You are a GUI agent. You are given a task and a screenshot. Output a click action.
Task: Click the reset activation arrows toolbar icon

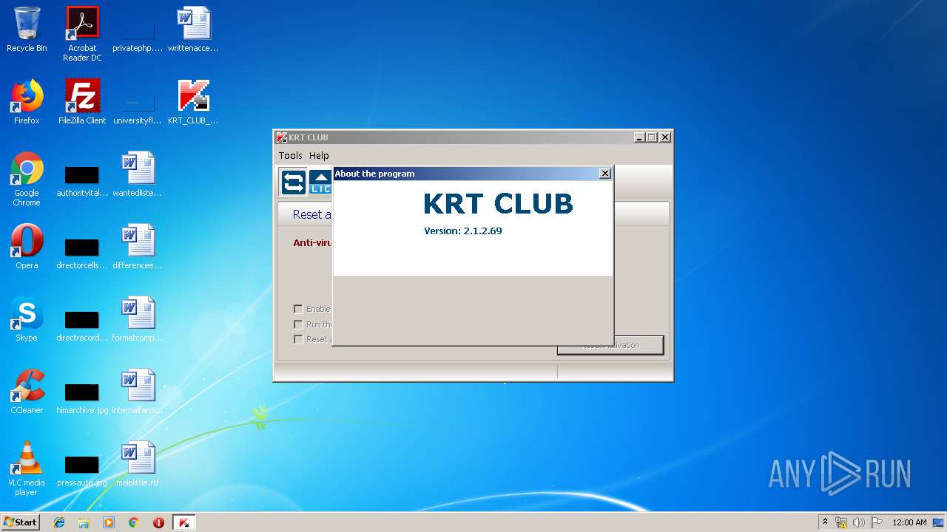tap(294, 182)
